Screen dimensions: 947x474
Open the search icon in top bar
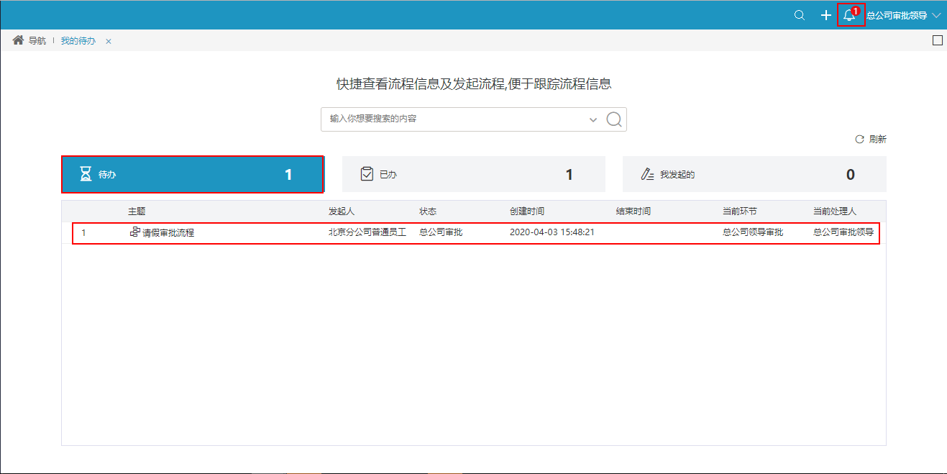click(x=799, y=15)
